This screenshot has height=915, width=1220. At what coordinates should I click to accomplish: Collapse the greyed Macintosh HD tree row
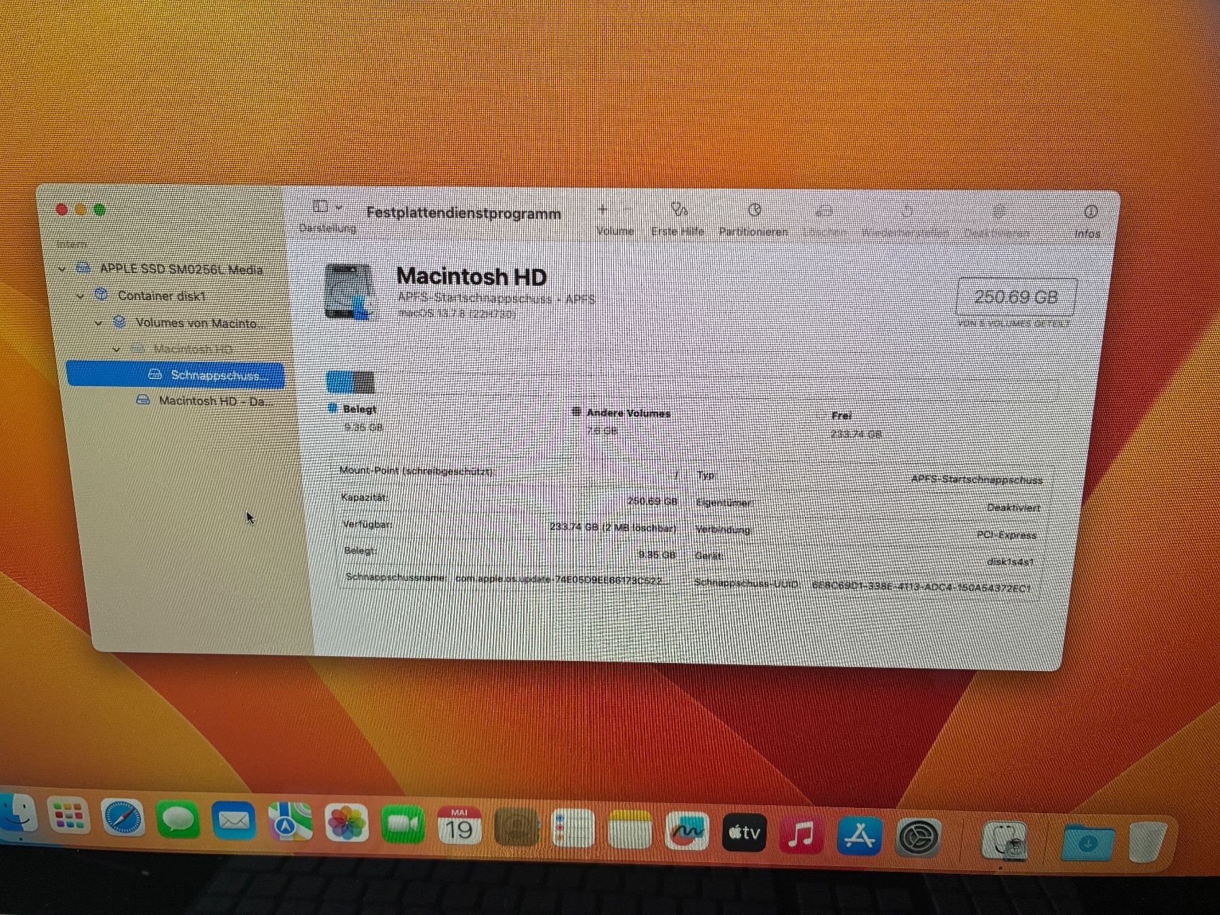(116, 349)
